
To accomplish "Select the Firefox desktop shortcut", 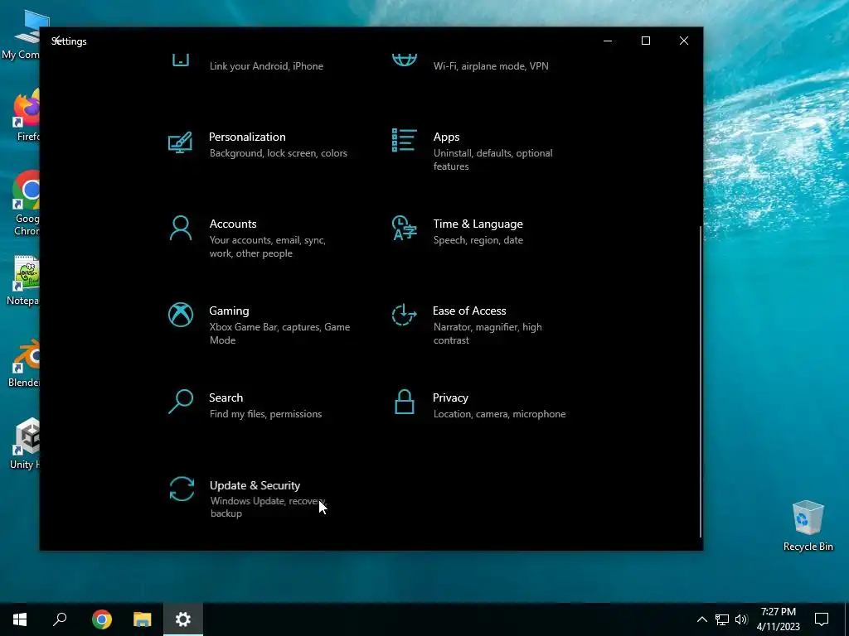I will 26,116.
